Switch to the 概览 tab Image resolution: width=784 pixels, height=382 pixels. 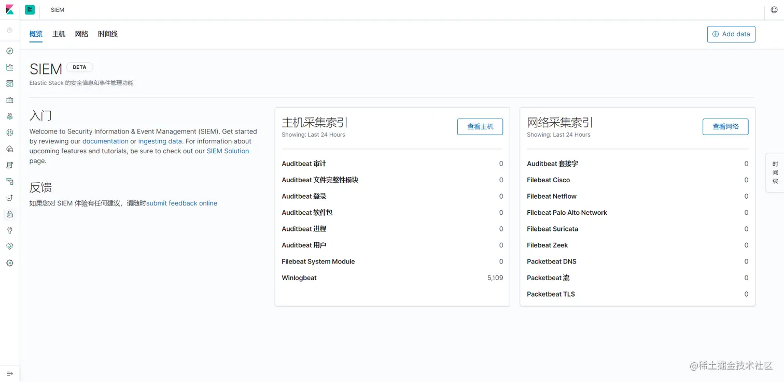[36, 34]
